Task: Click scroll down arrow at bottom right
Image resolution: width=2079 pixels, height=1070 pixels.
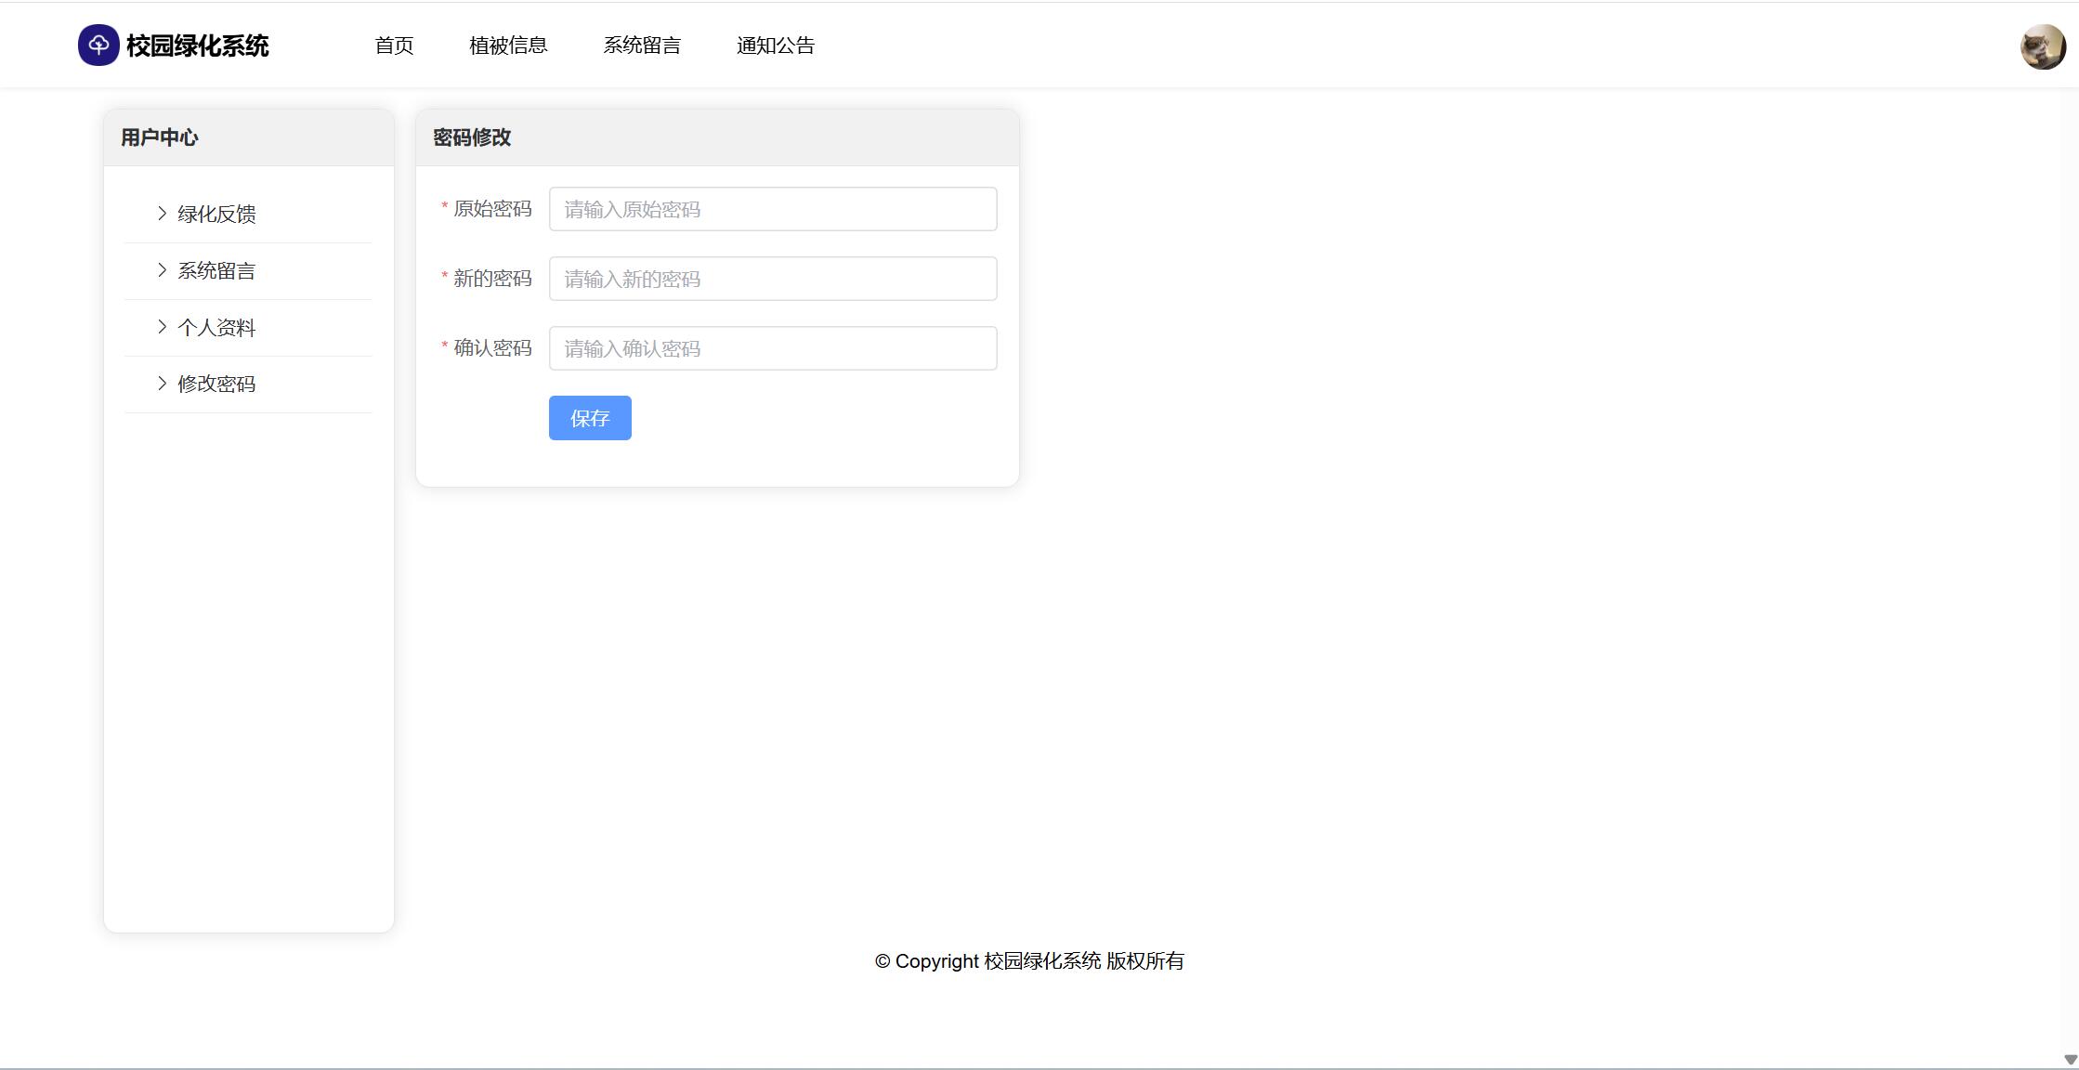Action: (2070, 1060)
